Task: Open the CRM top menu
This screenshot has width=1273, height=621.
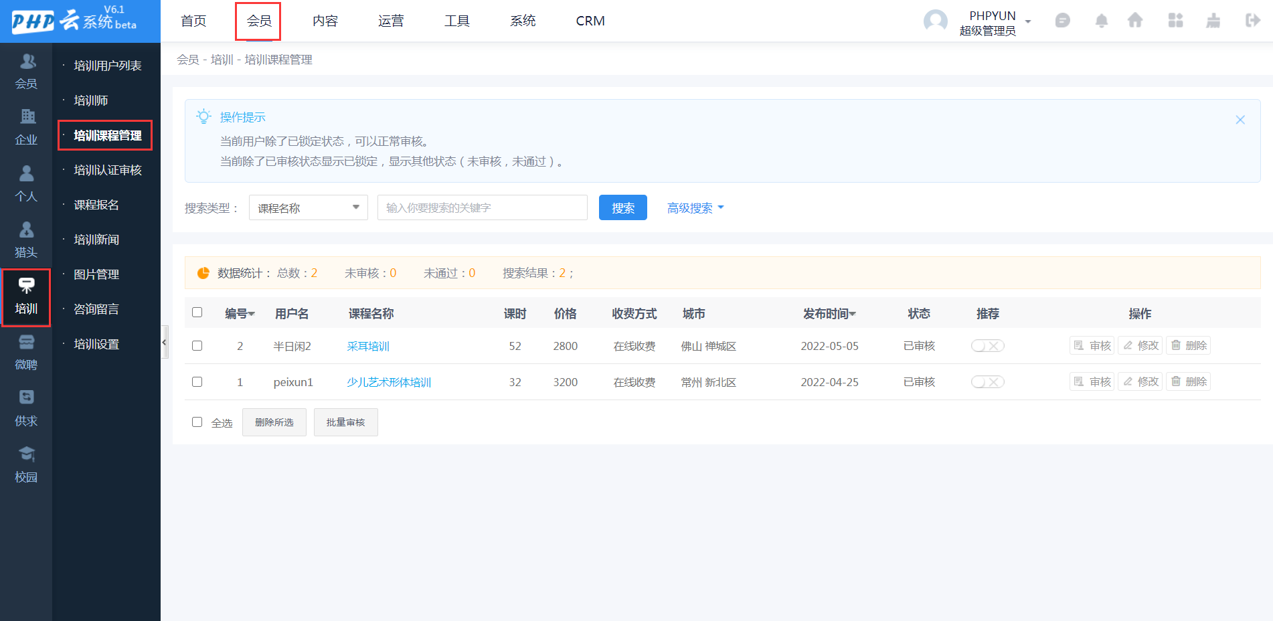Action: [x=590, y=21]
